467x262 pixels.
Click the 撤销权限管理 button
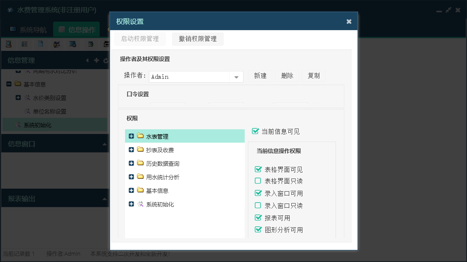pos(198,39)
